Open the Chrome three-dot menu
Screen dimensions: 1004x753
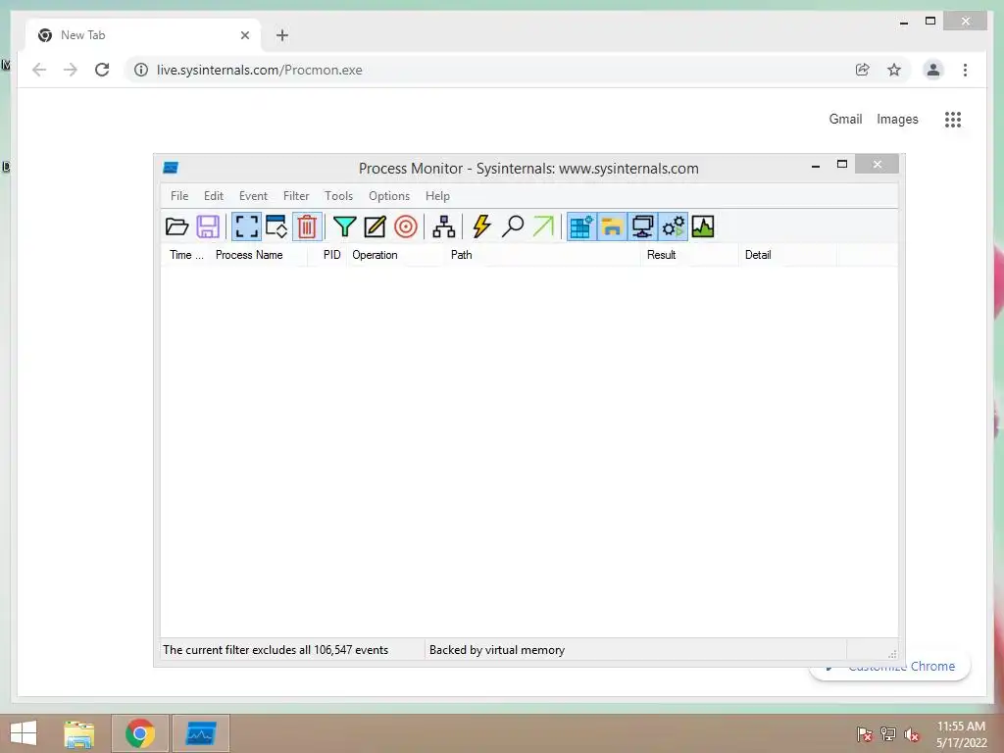coord(965,70)
